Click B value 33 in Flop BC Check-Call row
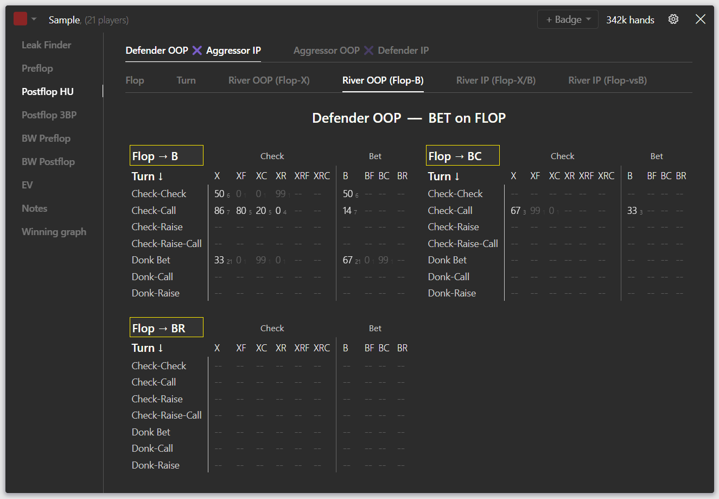This screenshot has width=719, height=499. point(632,211)
